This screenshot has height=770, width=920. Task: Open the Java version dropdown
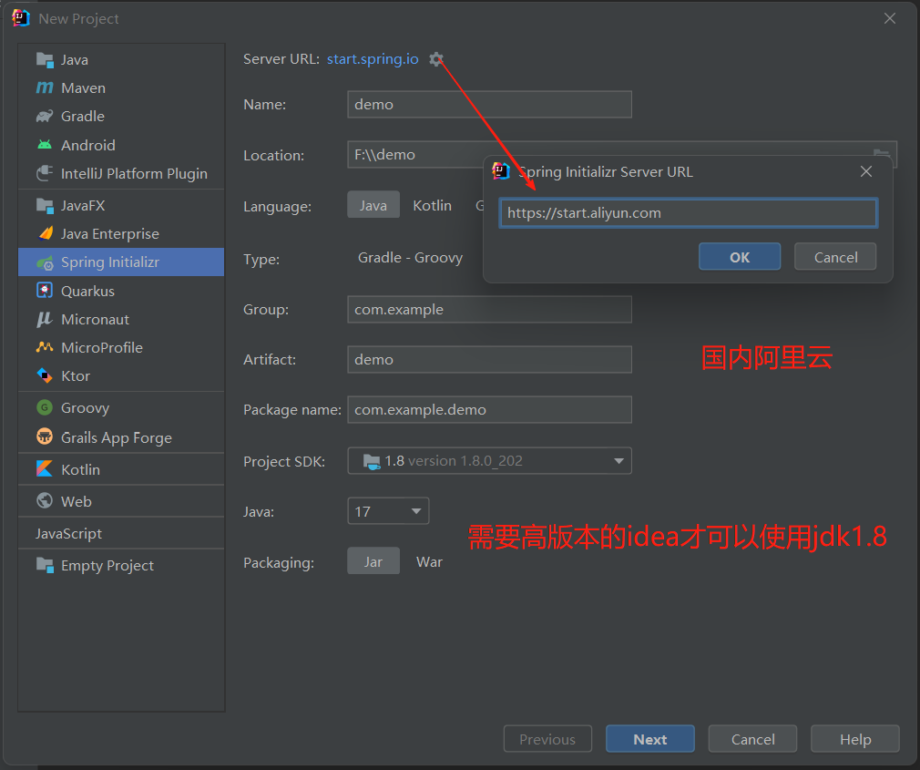pyautogui.click(x=388, y=511)
